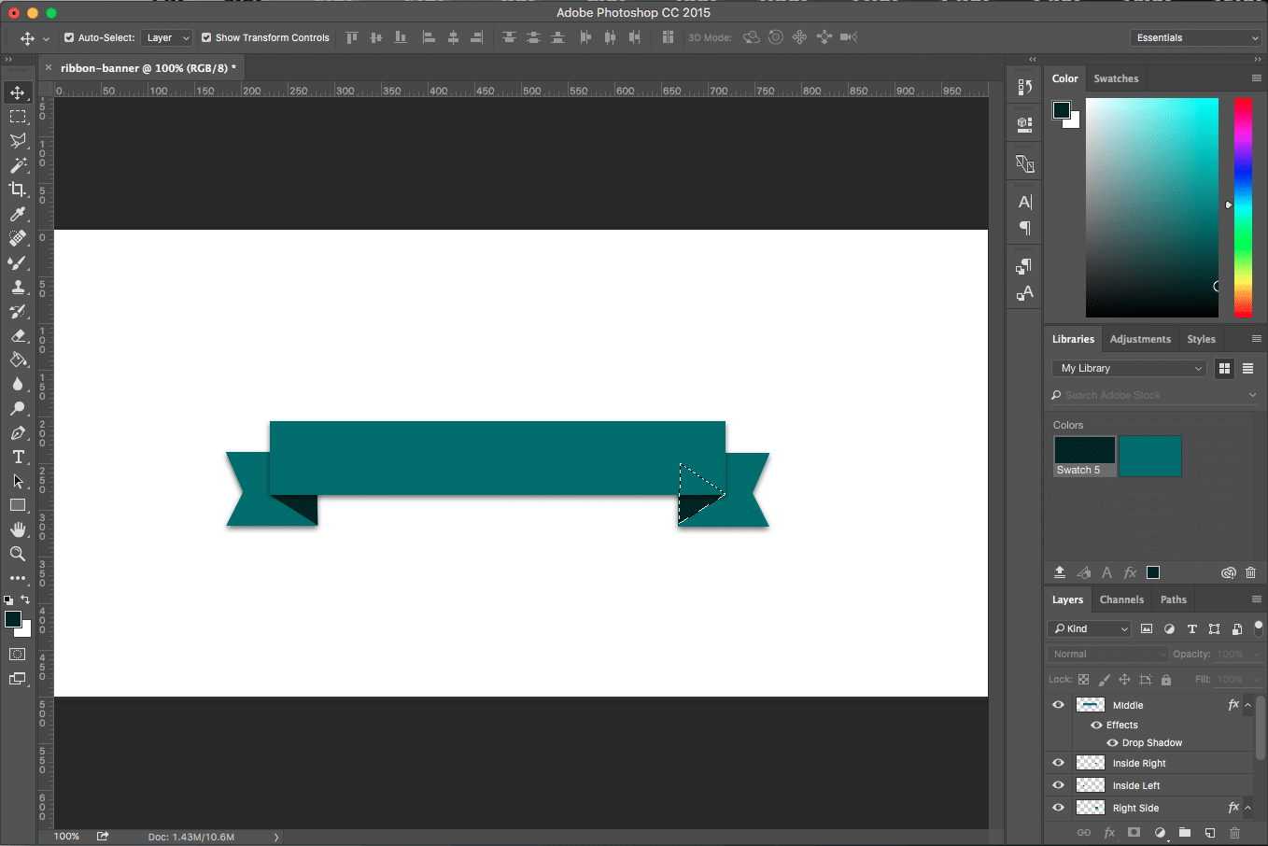Uncheck Show Transform Controls
1268x846 pixels.
(x=206, y=37)
